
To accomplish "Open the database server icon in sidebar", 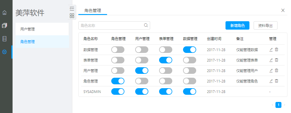I will coord(4,39).
